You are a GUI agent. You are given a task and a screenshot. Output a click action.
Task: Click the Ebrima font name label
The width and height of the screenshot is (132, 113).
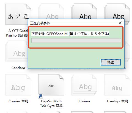[x=84, y=101]
